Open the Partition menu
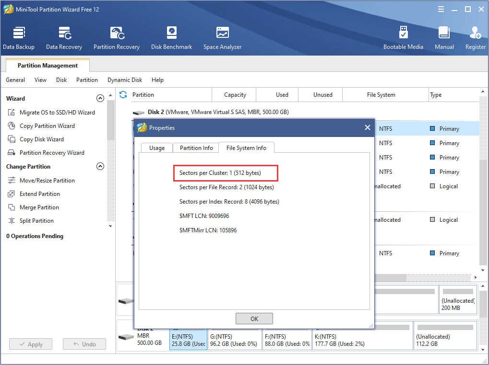The image size is (489, 365). point(87,80)
